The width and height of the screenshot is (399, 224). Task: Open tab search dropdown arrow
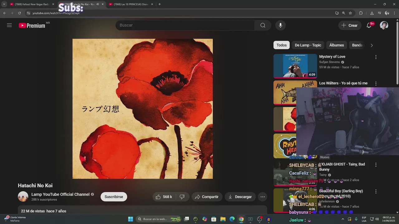(4, 4)
